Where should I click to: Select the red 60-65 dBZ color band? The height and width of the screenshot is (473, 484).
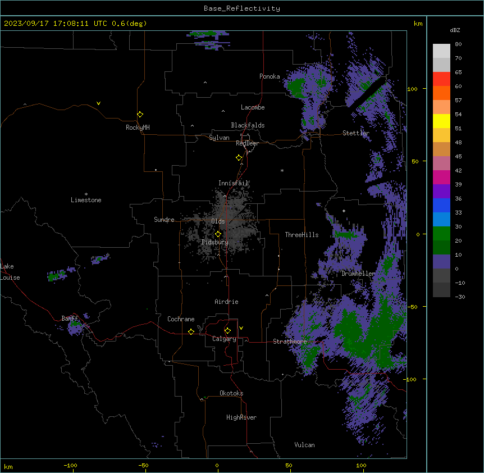tap(441, 79)
